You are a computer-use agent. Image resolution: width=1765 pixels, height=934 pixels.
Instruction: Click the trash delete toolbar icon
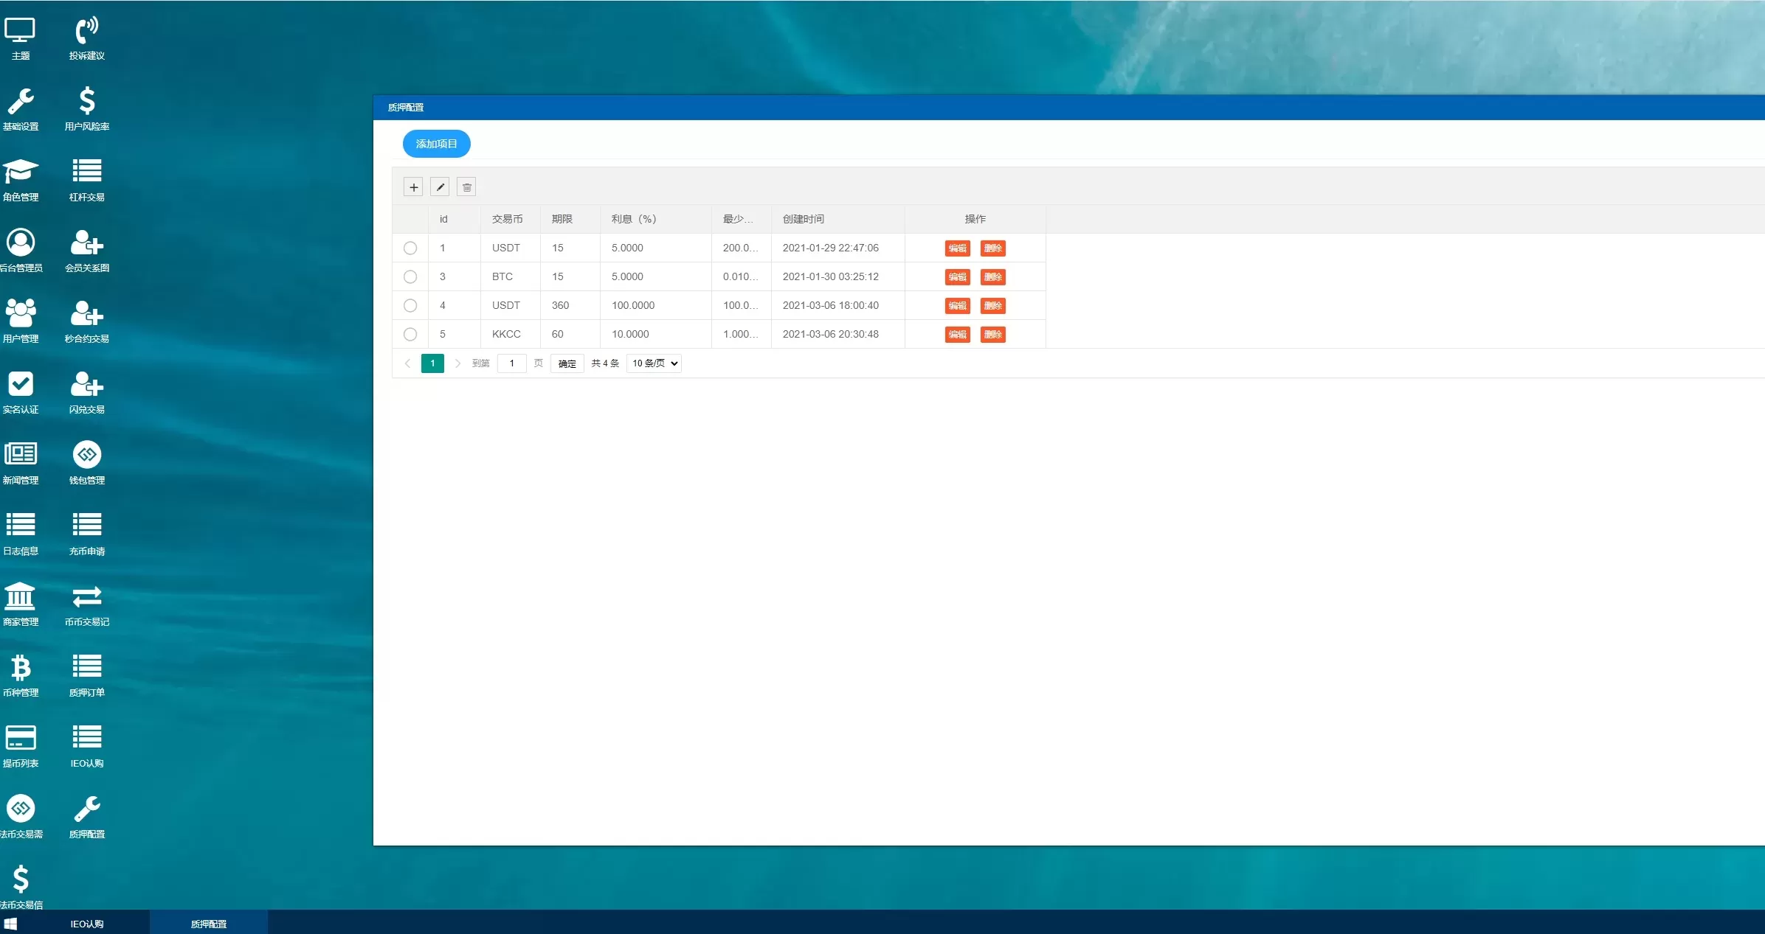[x=466, y=187]
